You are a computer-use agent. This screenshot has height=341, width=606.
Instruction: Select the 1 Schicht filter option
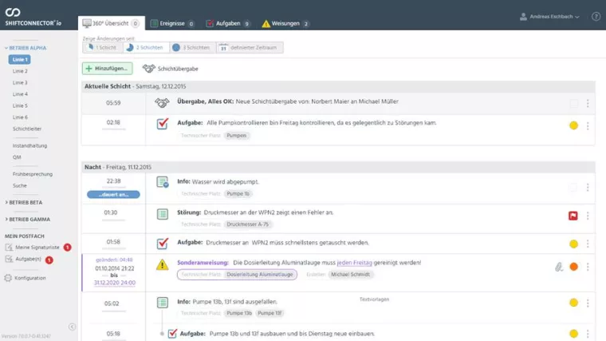(103, 48)
